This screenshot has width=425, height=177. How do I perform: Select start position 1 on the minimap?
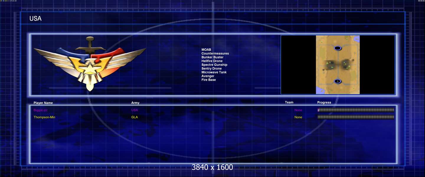click(x=338, y=81)
